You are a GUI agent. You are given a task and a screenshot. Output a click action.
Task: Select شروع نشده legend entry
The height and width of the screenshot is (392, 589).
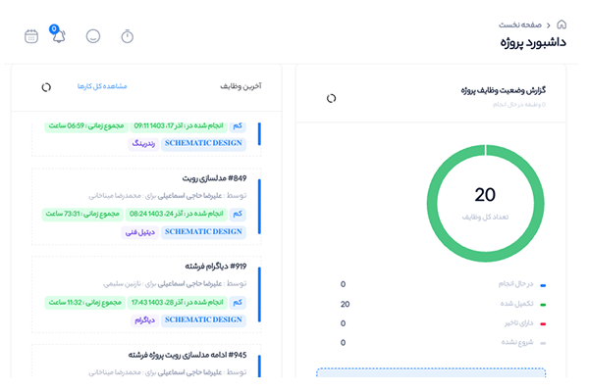517,342
